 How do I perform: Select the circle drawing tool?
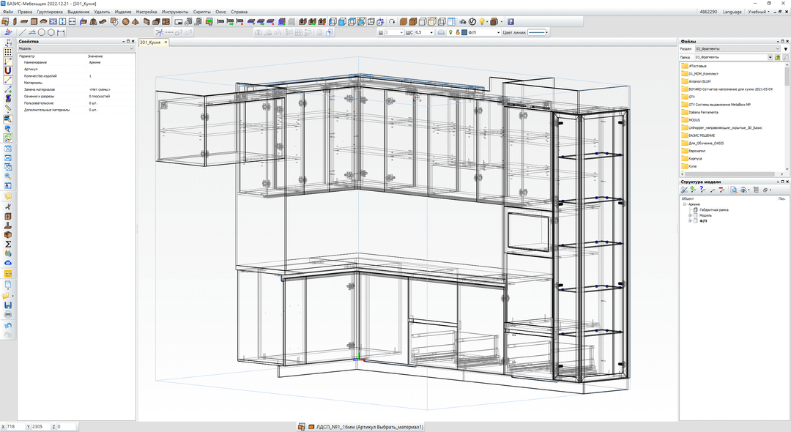[41, 32]
